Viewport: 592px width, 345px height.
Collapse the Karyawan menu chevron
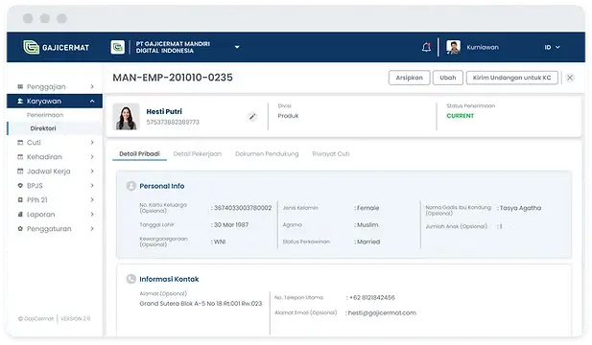coord(92,101)
